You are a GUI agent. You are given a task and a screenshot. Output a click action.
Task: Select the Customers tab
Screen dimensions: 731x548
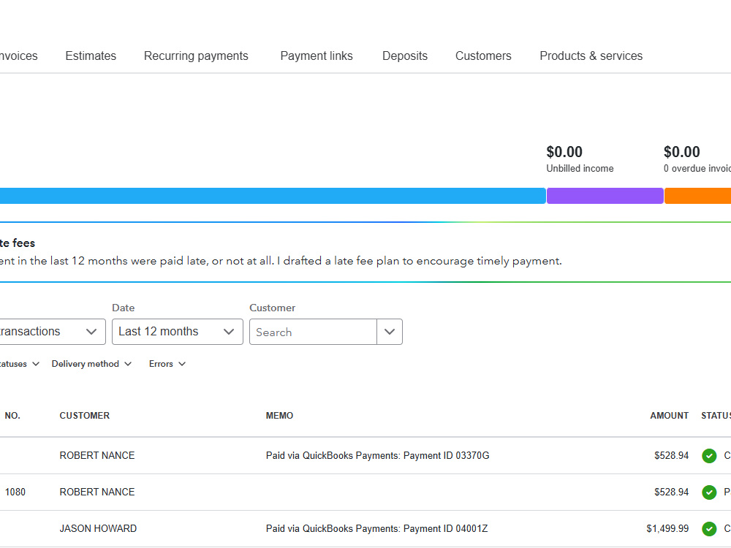coord(483,56)
